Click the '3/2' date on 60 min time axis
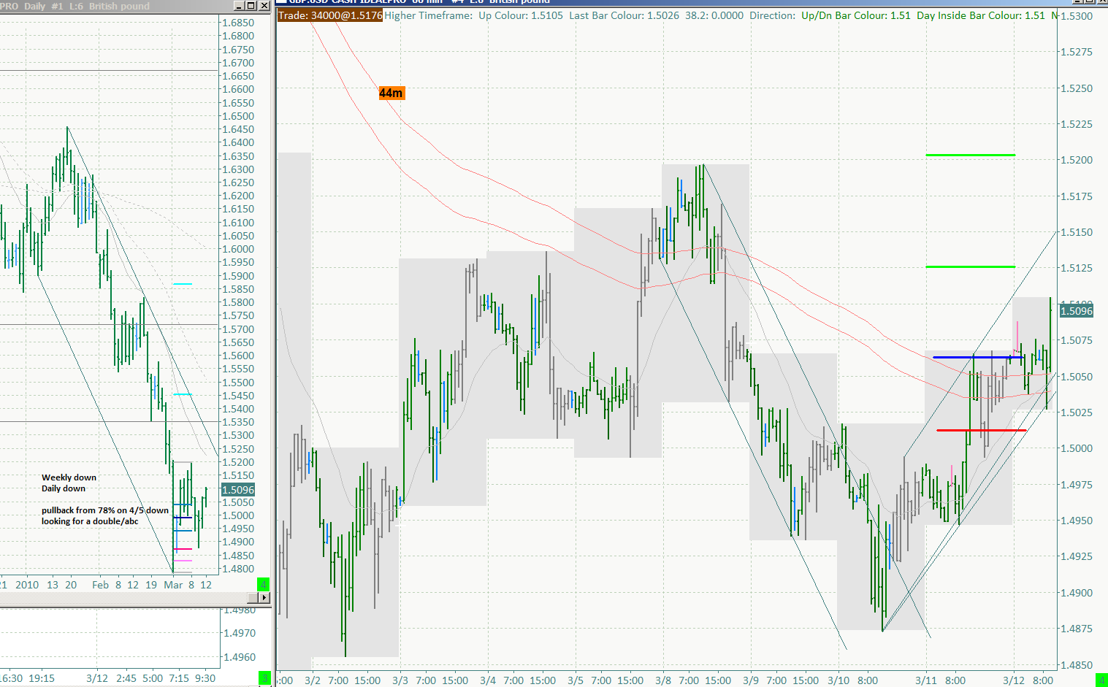 click(312, 680)
